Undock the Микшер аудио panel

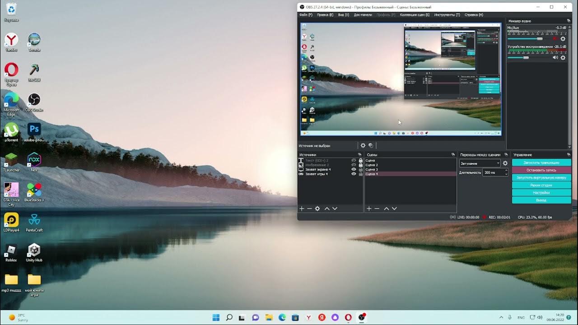569,21
